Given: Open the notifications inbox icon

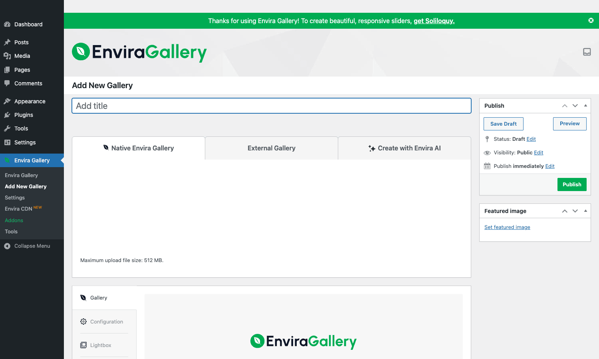Looking at the screenshot, I should (587, 52).
